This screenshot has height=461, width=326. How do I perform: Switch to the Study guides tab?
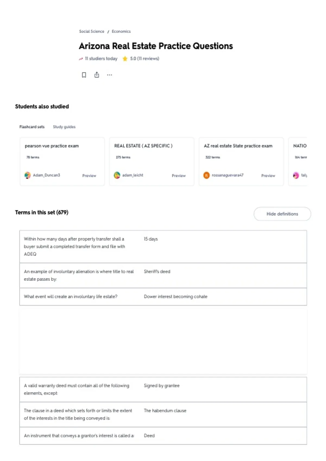point(64,127)
